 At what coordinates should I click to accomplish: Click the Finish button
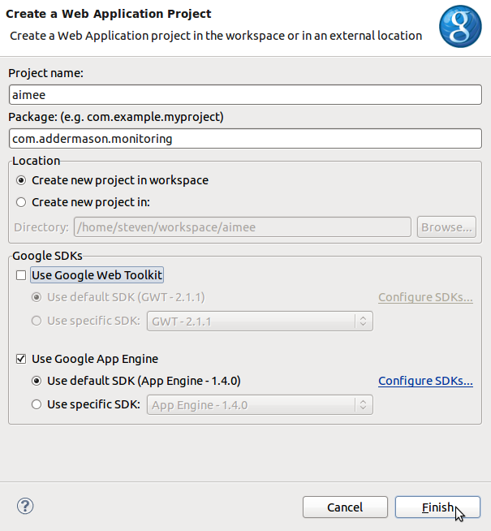(x=437, y=507)
